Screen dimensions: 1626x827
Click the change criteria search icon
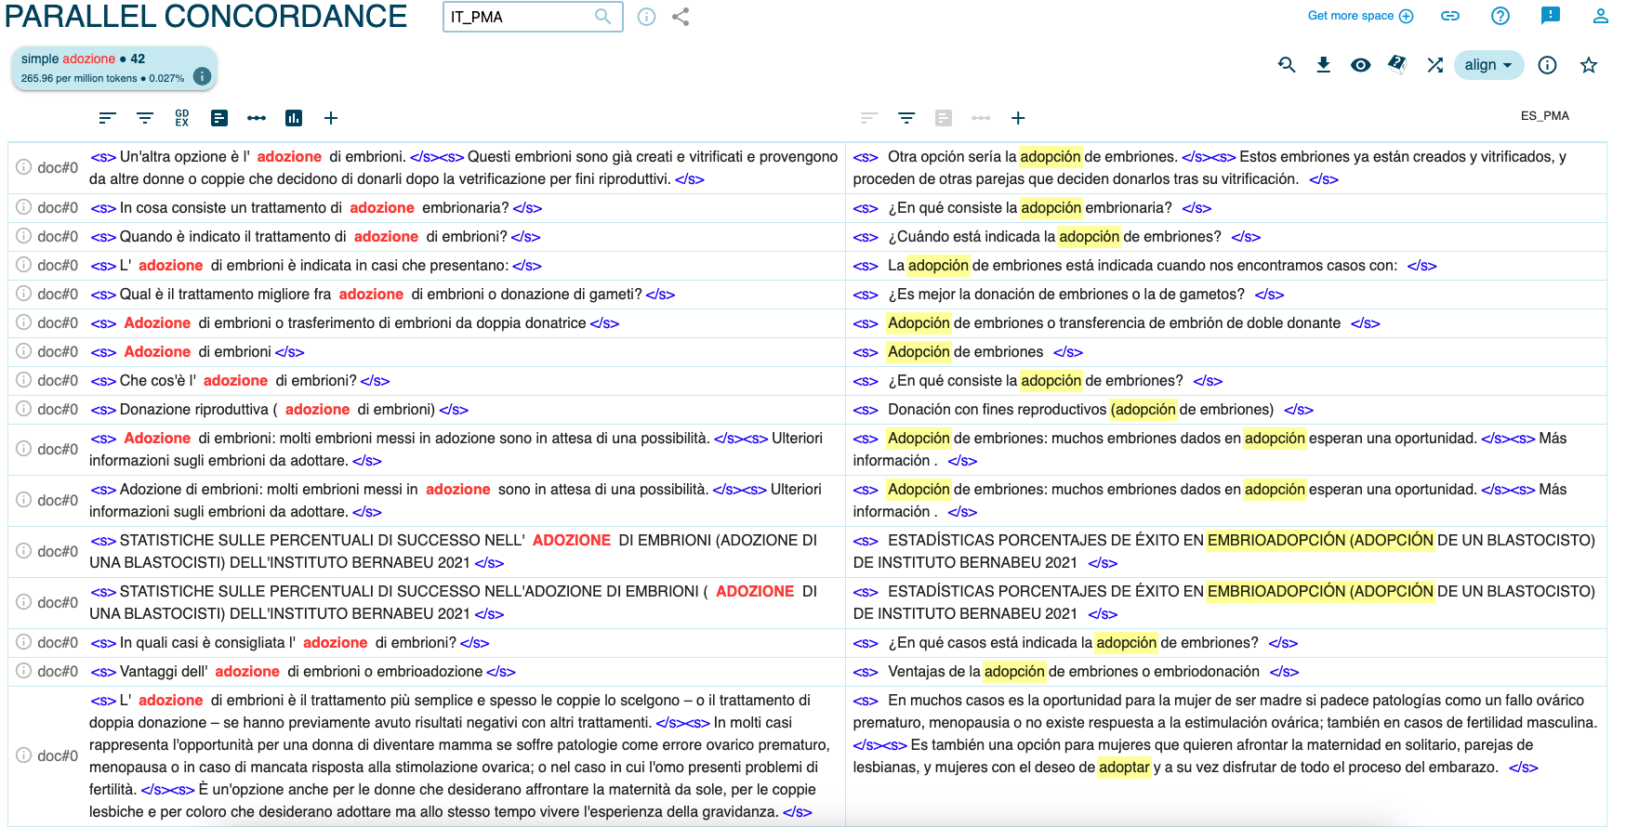pyautogui.click(x=1287, y=65)
